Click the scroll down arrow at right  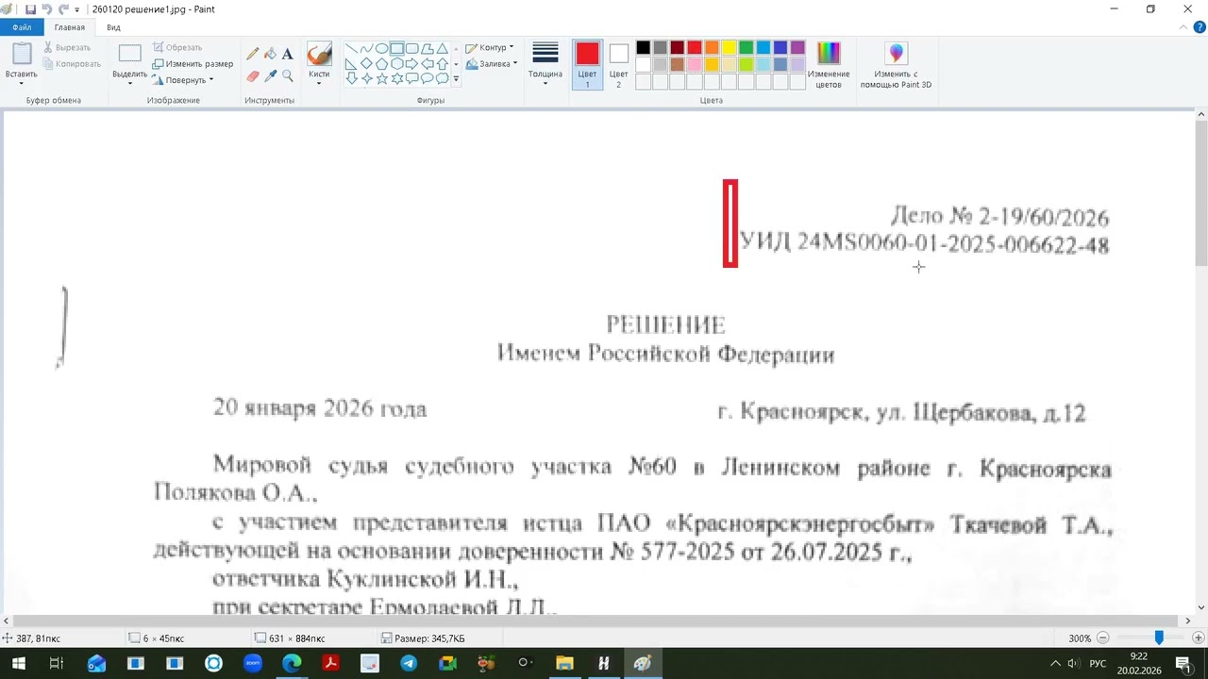click(1200, 608)
